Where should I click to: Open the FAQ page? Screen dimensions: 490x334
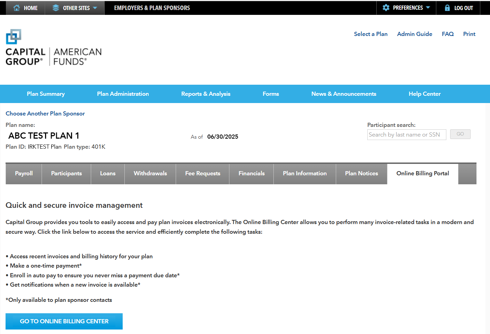point(447,34)
